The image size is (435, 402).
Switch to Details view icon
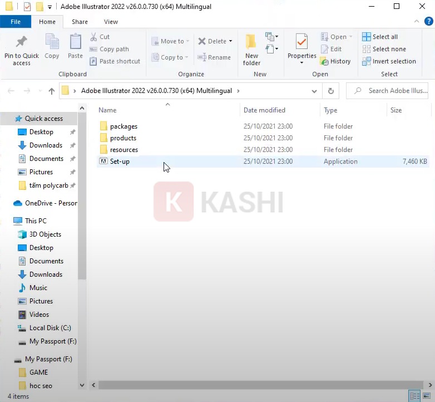click(x=415, y=396)
